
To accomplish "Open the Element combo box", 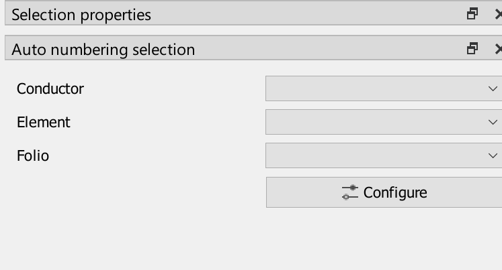I will point(376,122).
